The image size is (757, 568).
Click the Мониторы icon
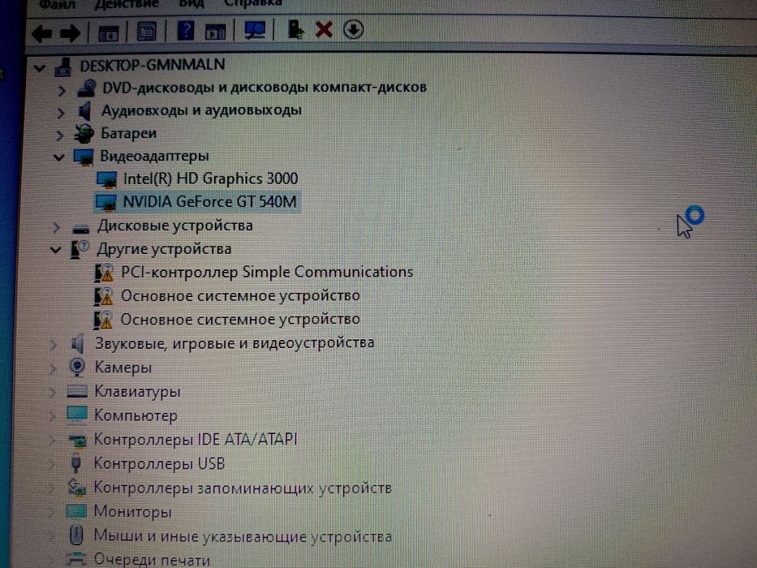pyautogui.click(x=75, y=511)
